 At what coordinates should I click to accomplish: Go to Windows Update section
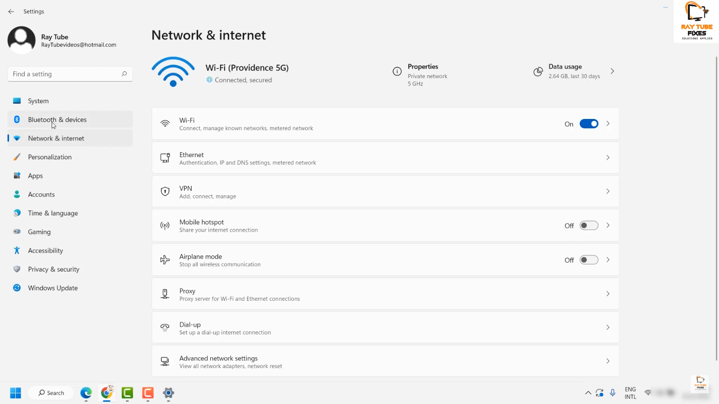coord(53,288)
